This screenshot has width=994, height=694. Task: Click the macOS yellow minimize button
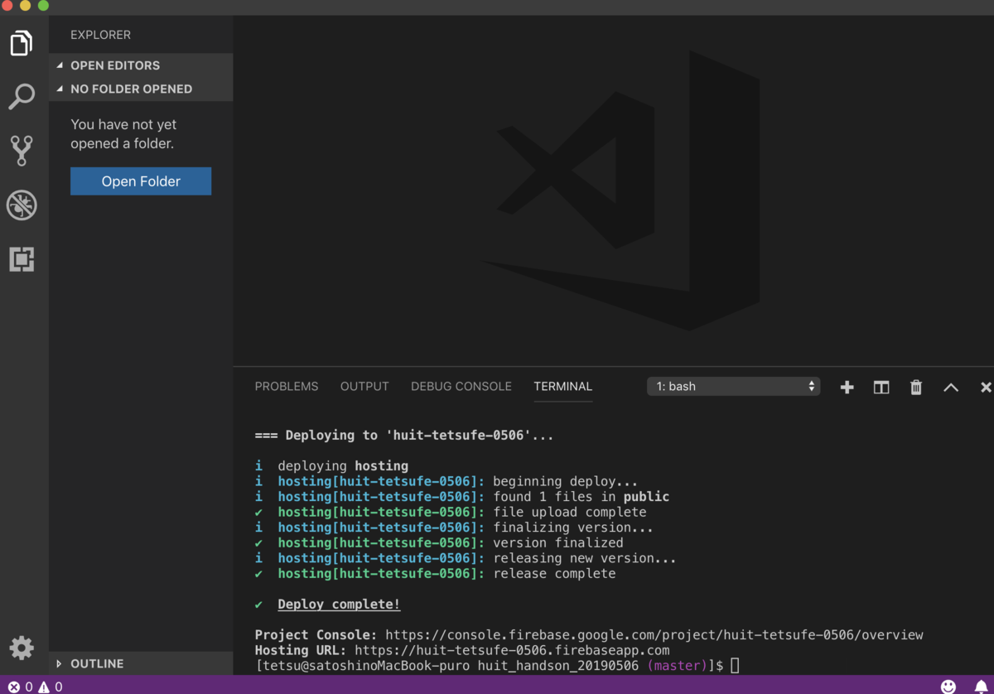pyautogui.click(x=25, y=6)
